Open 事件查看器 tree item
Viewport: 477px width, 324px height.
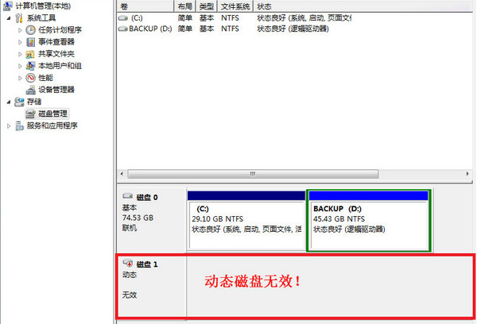[x=56, y=42]
